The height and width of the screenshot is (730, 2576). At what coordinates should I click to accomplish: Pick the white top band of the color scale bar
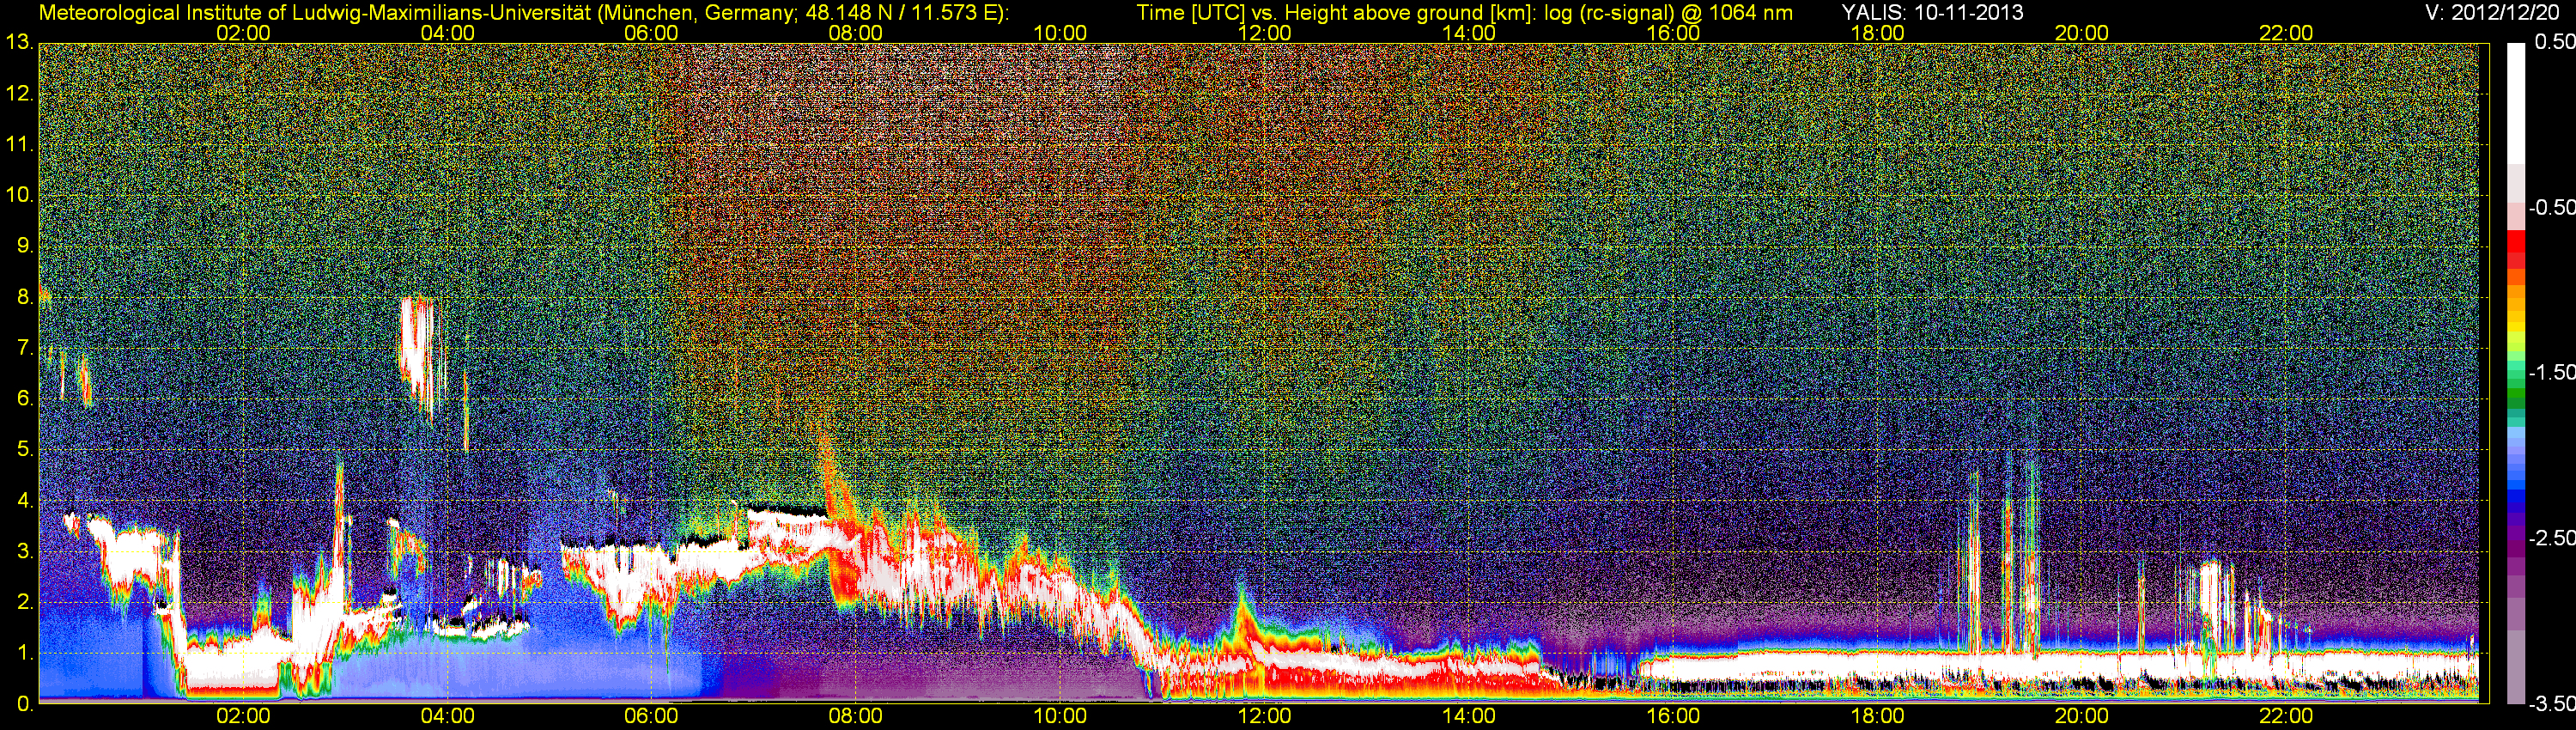click(x=2515, y=103)
